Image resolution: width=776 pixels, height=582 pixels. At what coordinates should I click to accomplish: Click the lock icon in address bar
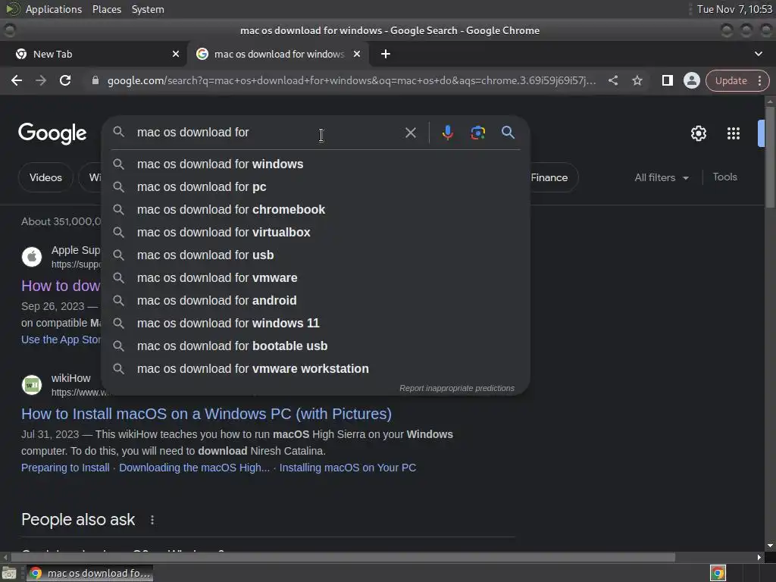tap(95, 80)
